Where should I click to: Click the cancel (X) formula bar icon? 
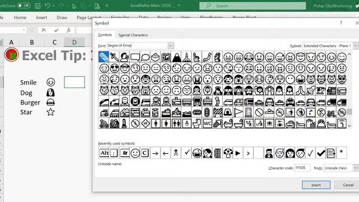[44, 30]
